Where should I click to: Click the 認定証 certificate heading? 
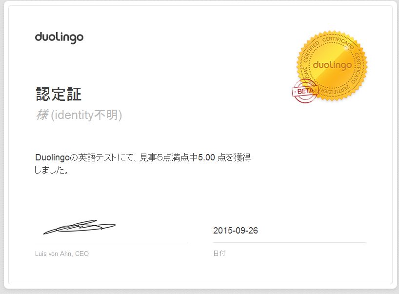(59, 94)
